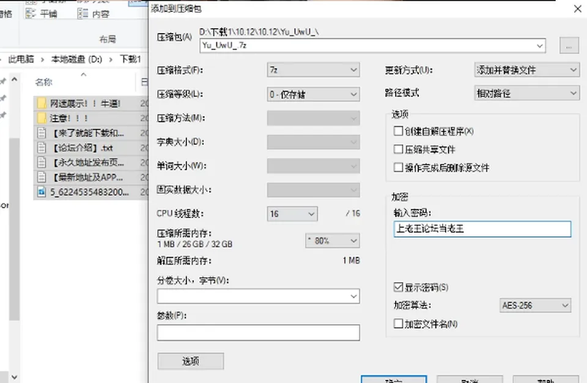Image resolution: width=587 pixels, height=383 pixels.
Task: Click the Explorer sidebar scroll down arrow
Action: coord(14,377)
